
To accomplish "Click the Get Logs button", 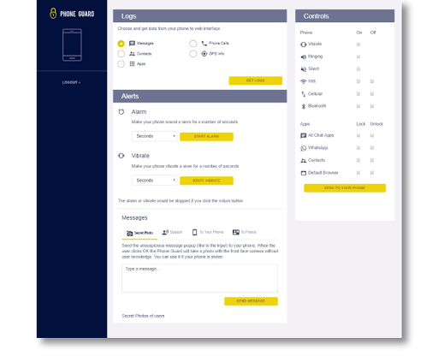I will [x=256, y=80].
